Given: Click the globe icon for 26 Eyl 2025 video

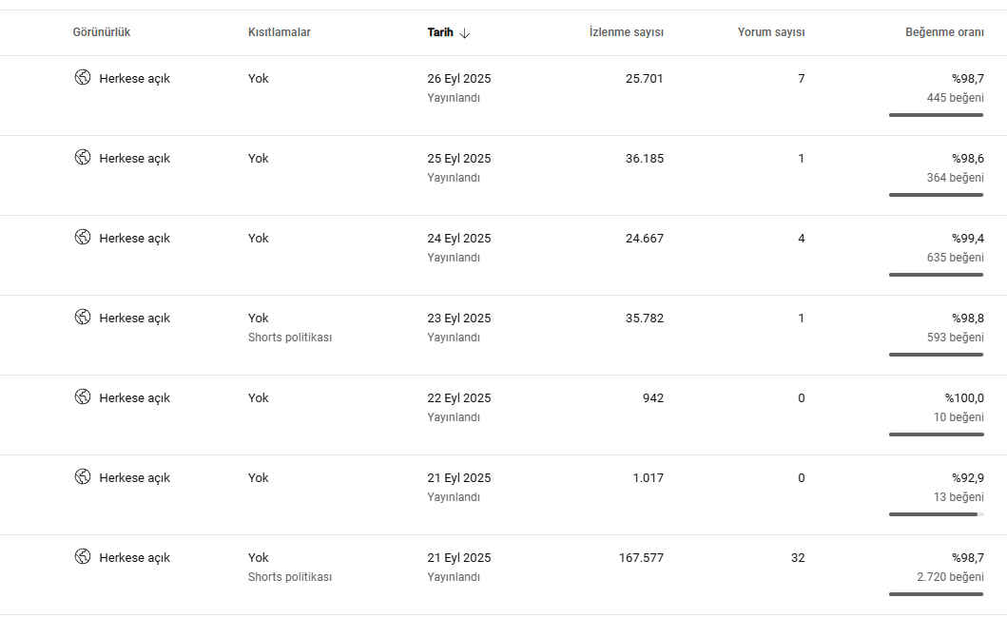Looking at the screenshot, I should (83, 78).
